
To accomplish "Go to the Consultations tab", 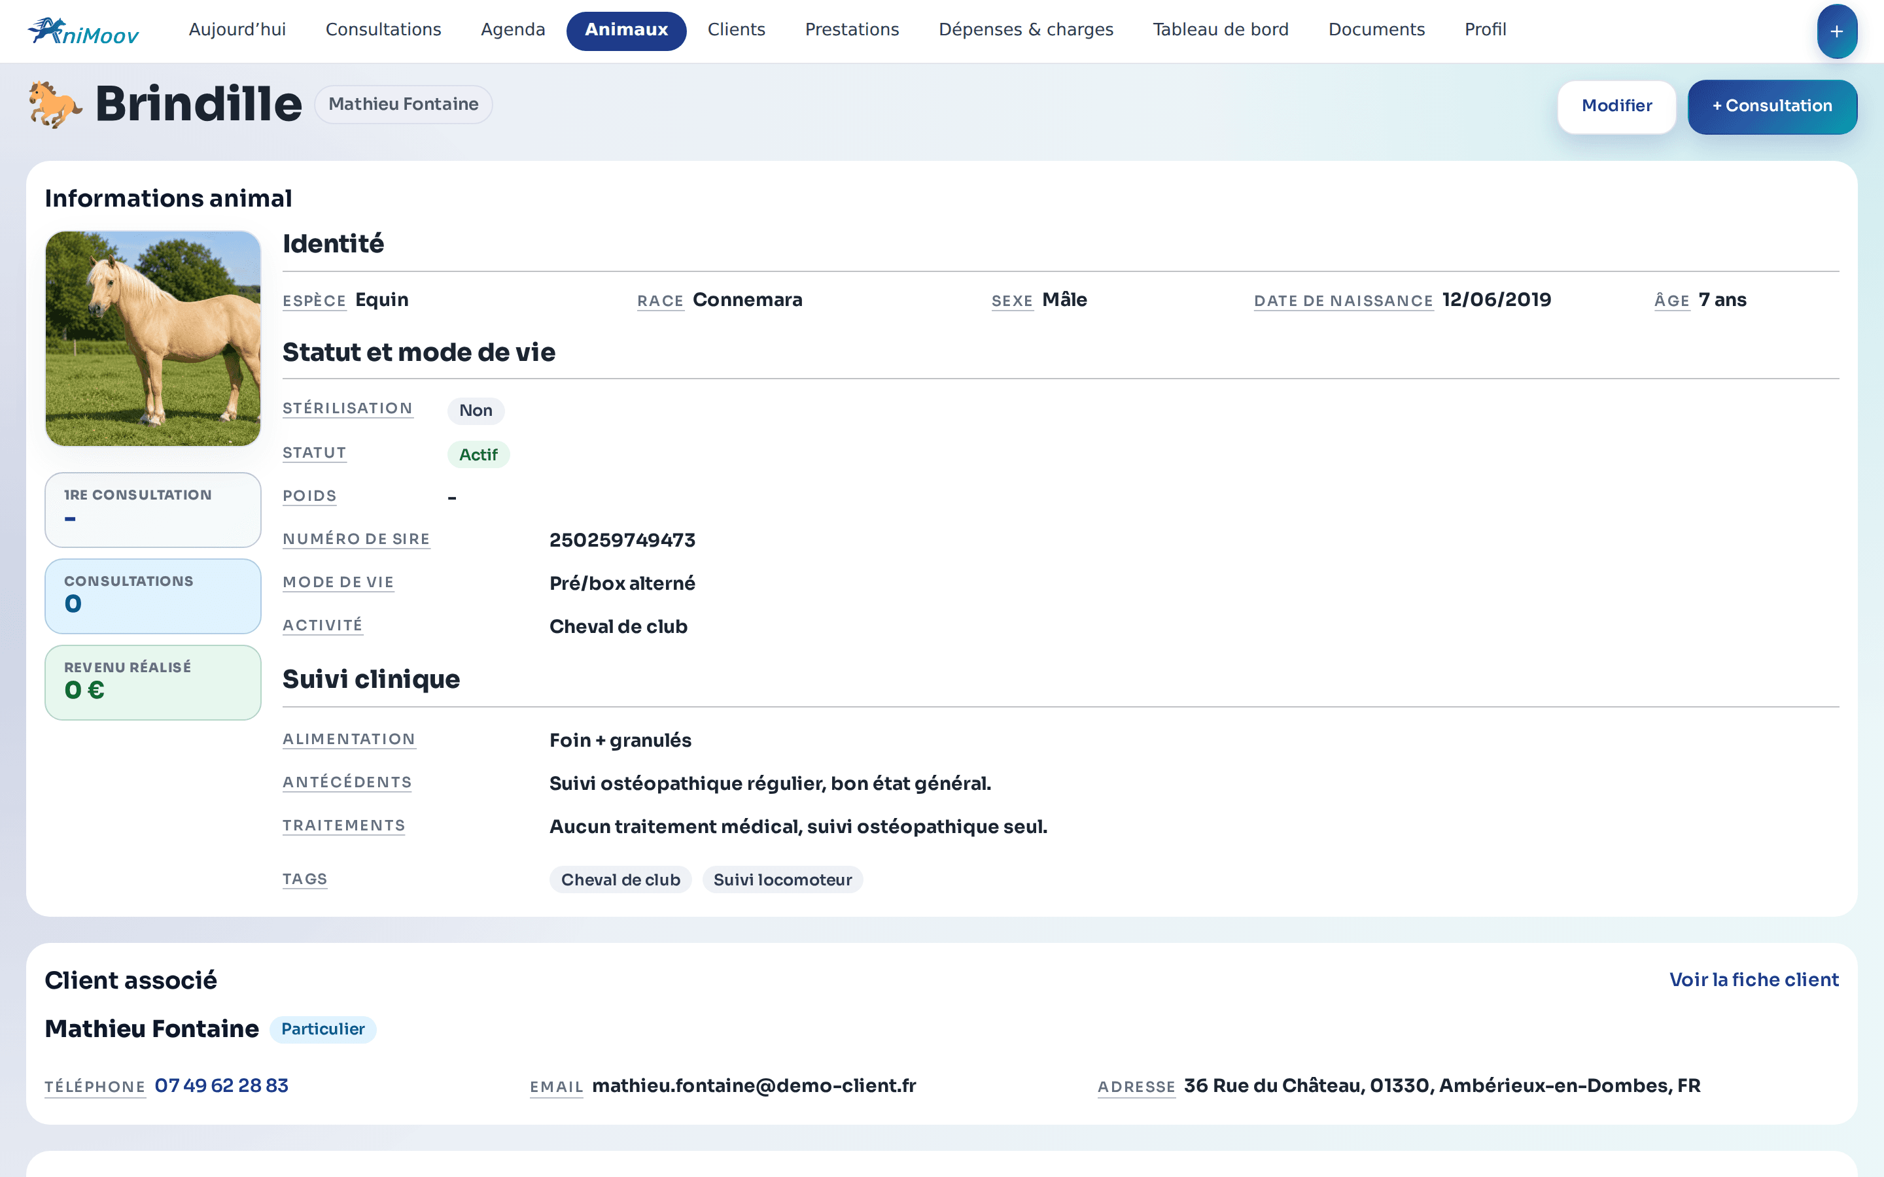I will (383, 29).
